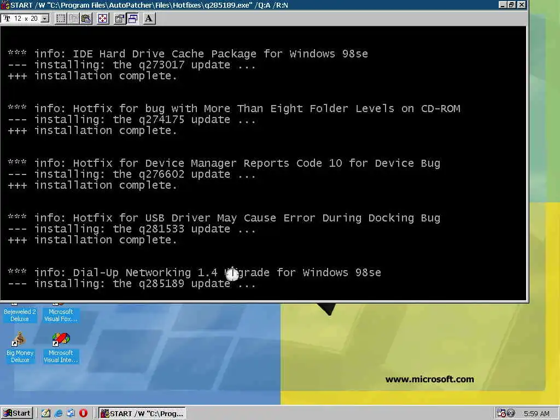Maximize the MS-DOS console window
This screenshot has height=420, width=560.
click(x=511, y=5)
